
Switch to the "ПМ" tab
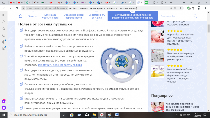point(44,3)
